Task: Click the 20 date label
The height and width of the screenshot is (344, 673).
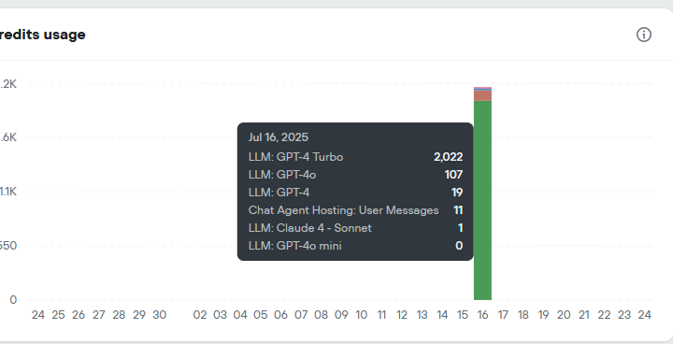Action: pos(564,315)
